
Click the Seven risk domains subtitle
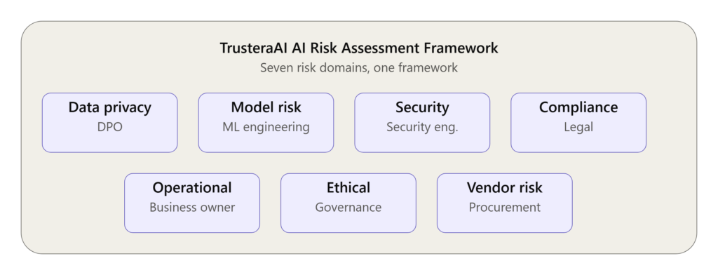point(359,68)
